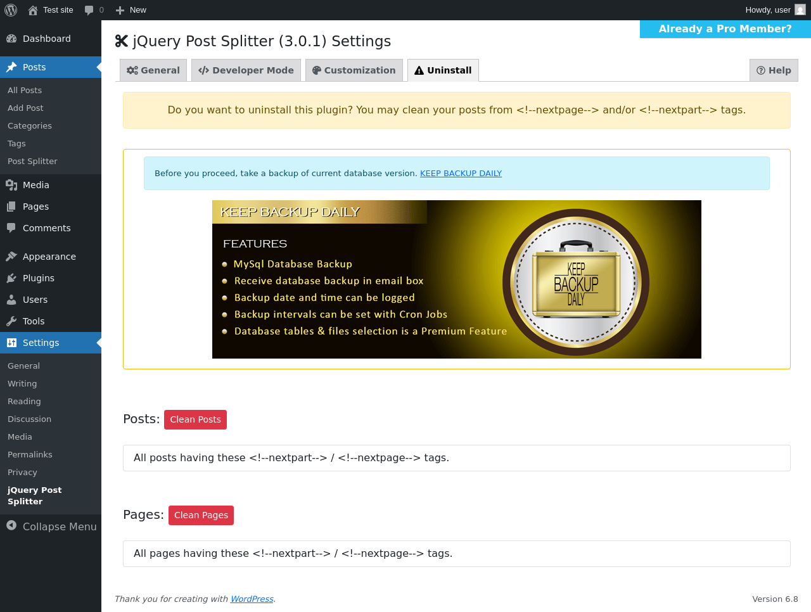
Task: Click the plus New icon in admin bar
Action: (x=120, y=10)
